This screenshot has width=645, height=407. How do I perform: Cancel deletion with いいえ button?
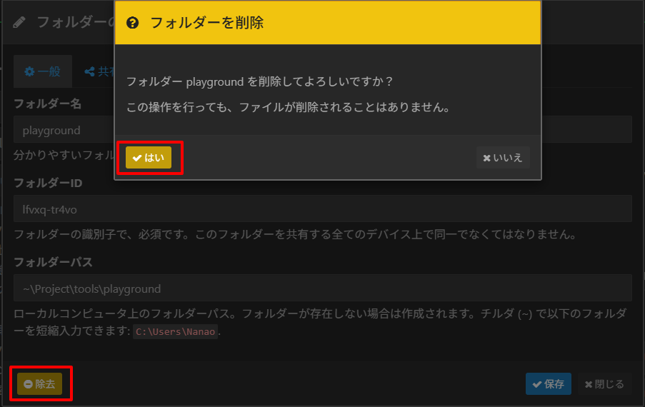(x=503, y=158)
